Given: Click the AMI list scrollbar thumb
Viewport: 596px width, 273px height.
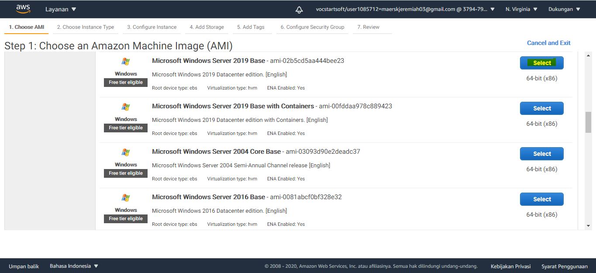Looking at the screenshot, I should [x=588, y=122].
